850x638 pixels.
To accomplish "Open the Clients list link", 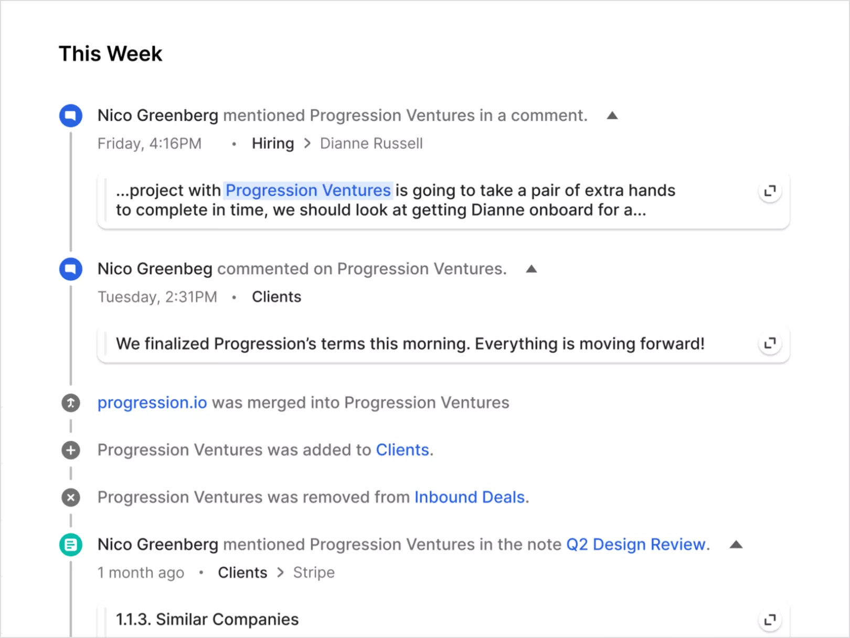I will (x=402, y=450).
